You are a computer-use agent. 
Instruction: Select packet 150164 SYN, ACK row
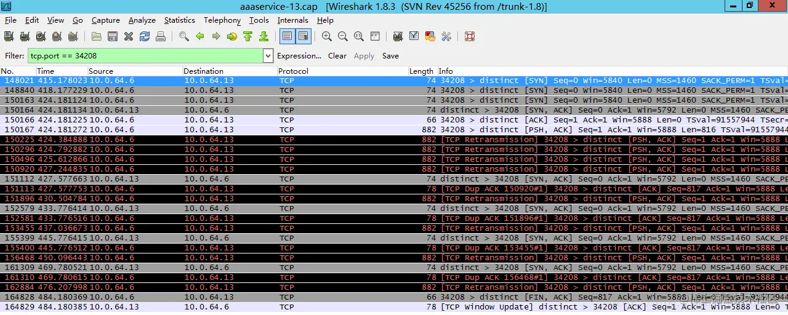click(394, 110)
